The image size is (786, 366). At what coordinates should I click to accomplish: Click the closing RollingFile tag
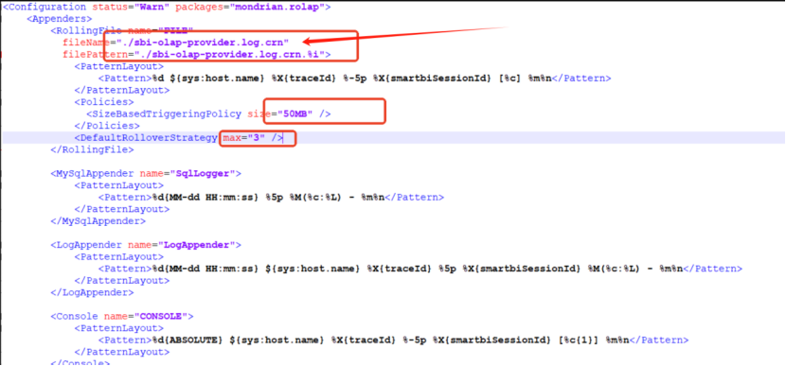pyautogui.click(x=92, y=149)
